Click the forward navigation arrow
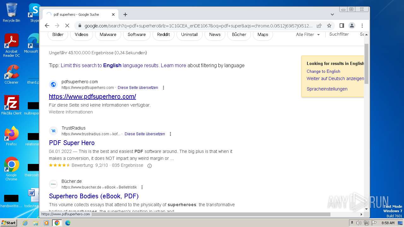The width and height of the screenshot is (404, 227). [x=57, y=26]
